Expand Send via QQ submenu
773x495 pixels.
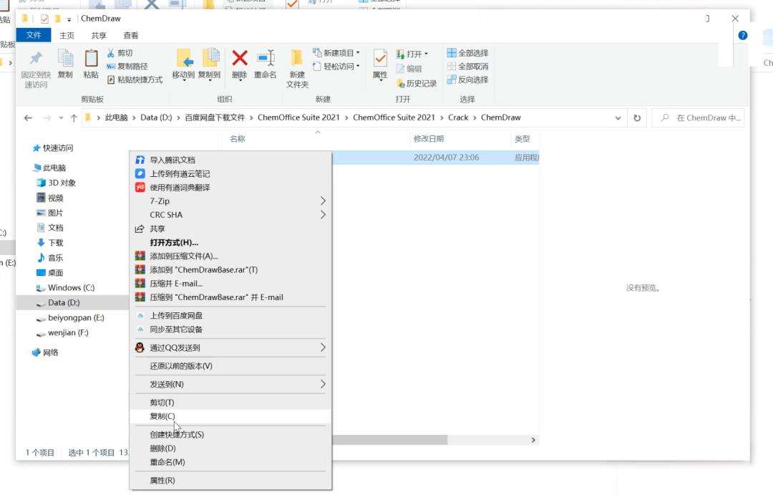[x=230, y=347]
